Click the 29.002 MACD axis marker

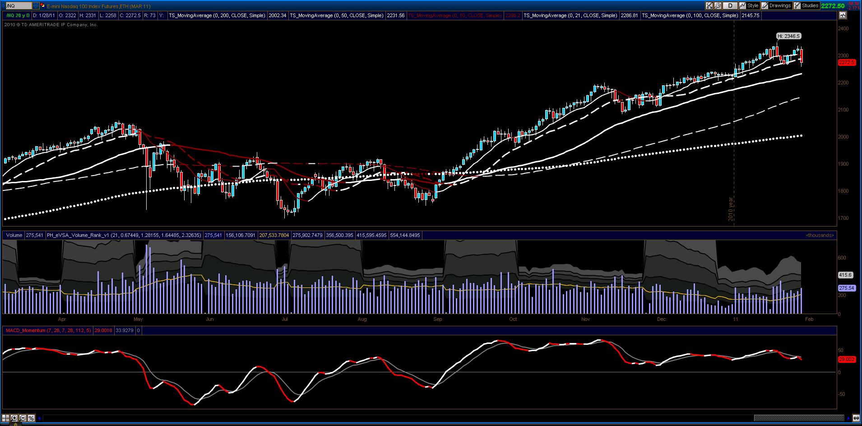pyautogui.click(x=847, y=359)
